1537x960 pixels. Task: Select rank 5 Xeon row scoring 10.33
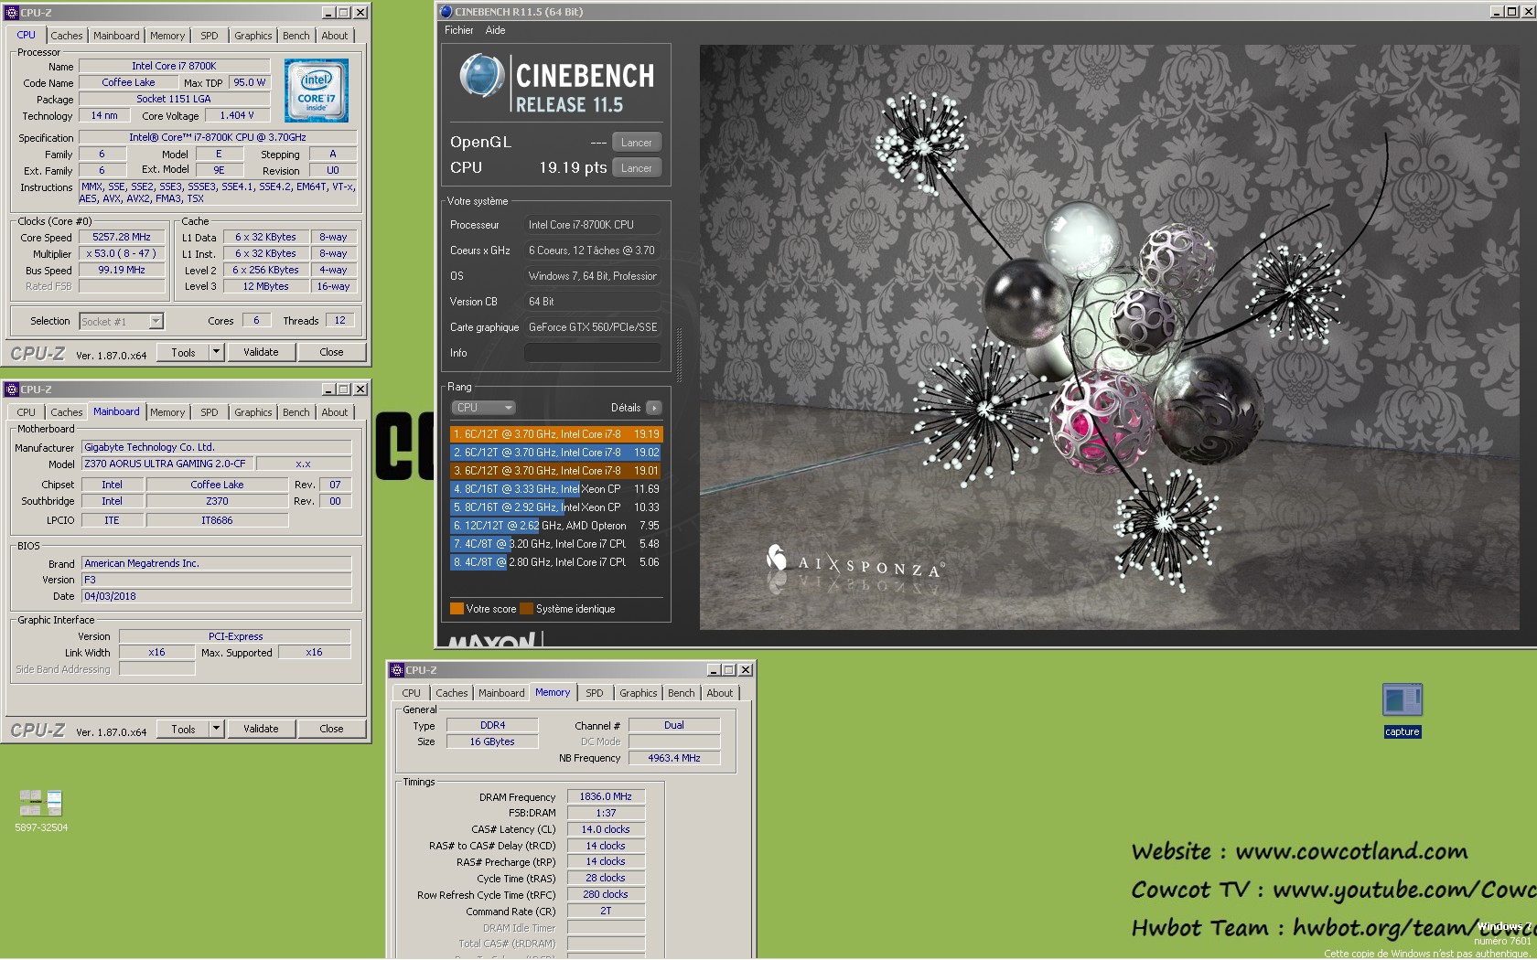[556, 507]
